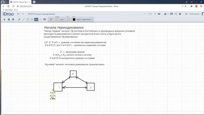
Task: Open the fit-to-screen view icon
Action: coord(159,14)
